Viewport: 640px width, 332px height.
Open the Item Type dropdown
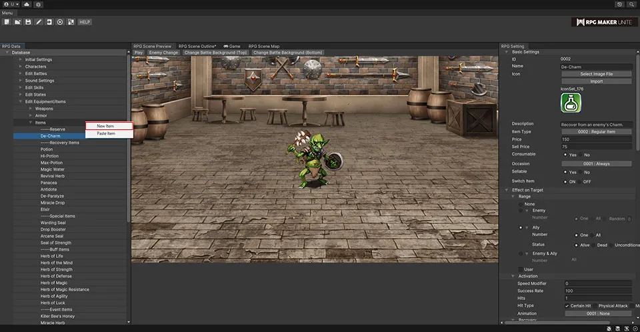pyautogui.click(x=596, y=131)
